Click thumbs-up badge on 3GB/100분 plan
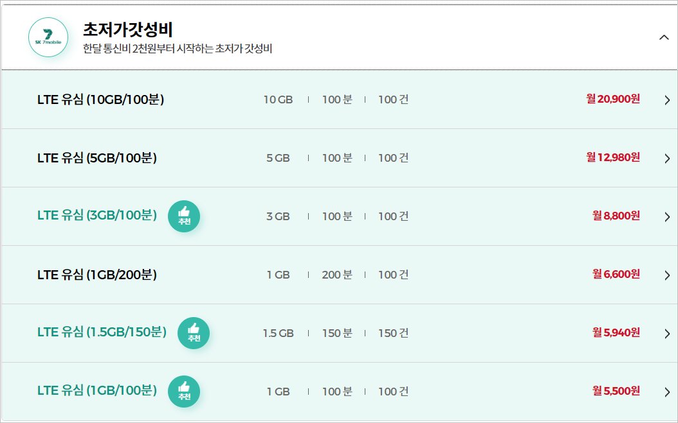Image resolution: width=678 pixels, height=423 pixels. tap(184, 216)
